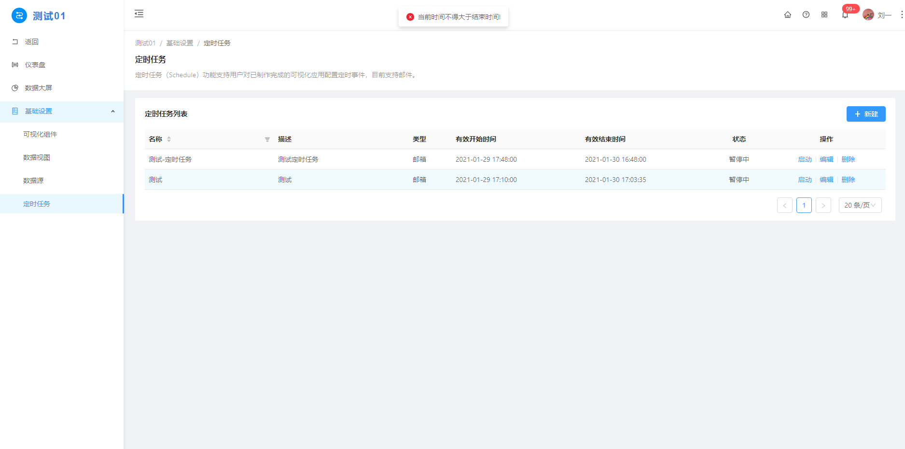Click 删除 for the 测试 row
The image size is (905, 449).
click(848, 180)
